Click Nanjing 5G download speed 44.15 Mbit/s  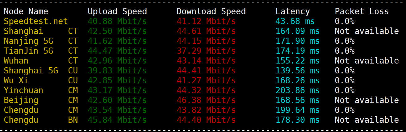[x=206, y=41]
